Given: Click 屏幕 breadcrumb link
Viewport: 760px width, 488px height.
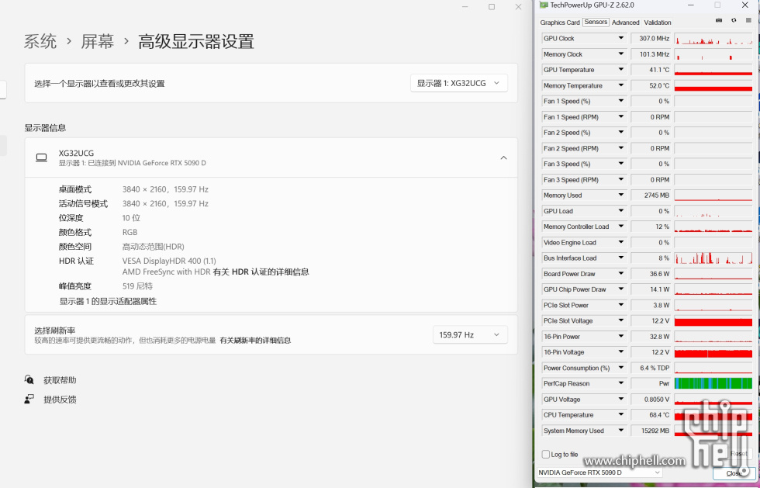Looking at the screenshot, I should pos(98,41).
